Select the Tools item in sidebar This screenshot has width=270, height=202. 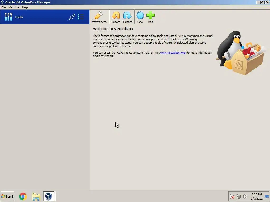45,17
